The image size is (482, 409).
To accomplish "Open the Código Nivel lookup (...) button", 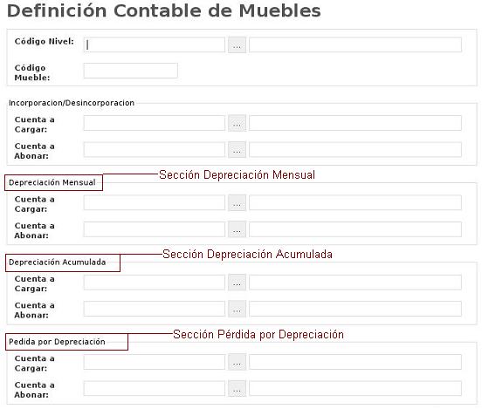I will pyautogui.click(x=237, y=45).
